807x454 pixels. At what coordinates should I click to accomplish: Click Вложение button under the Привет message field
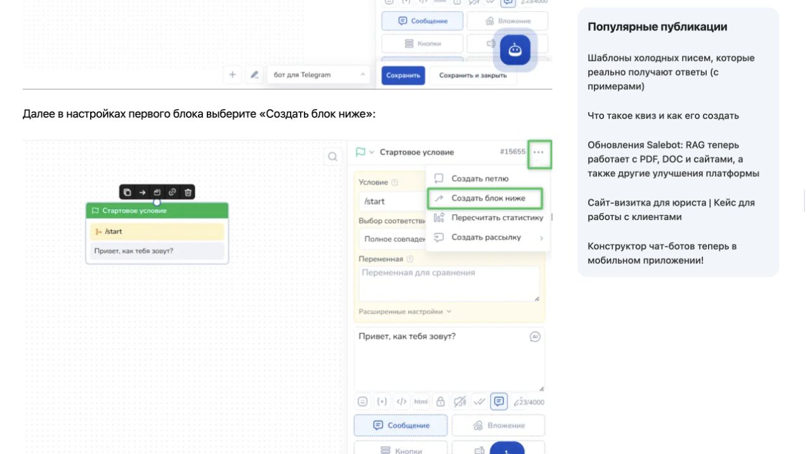pyautogui.click(x=498, y=425)
